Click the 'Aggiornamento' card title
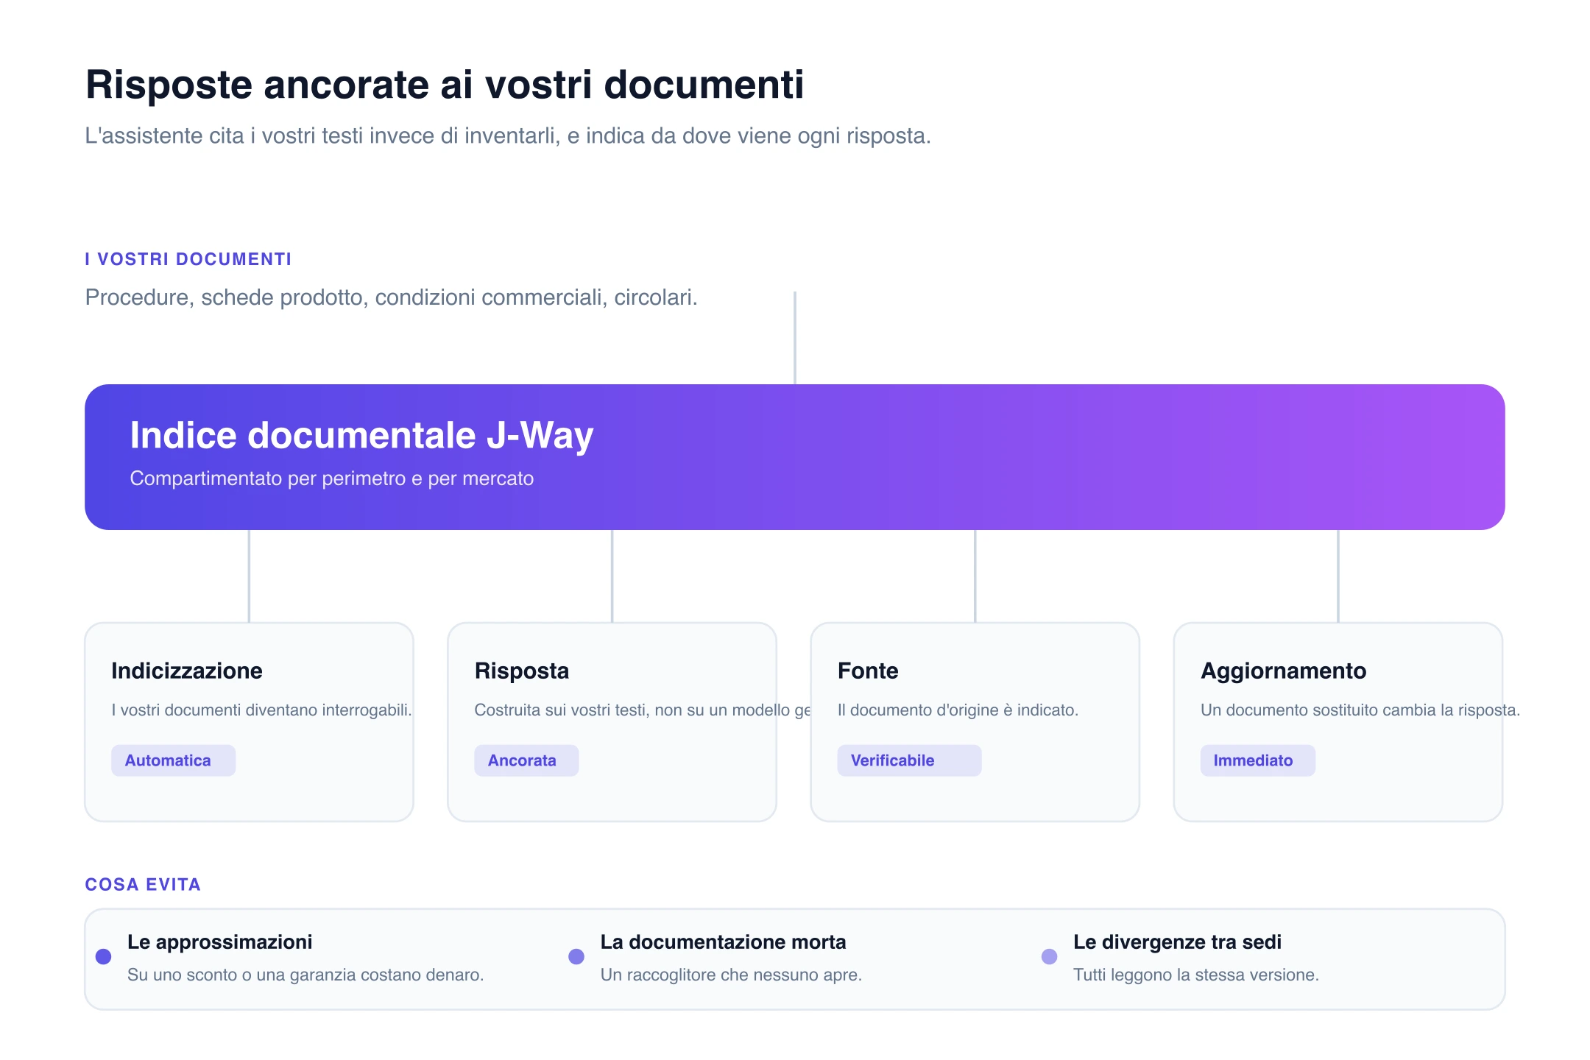 pyautogui.click(x=1284, y=671)
